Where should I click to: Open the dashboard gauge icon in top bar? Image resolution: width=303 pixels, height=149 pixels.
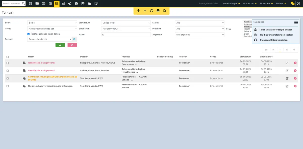31,4
